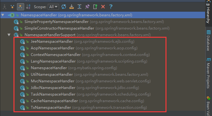Click the interface icon beside root NamespaceHandler
Screen dimensions: 212x116
coord(12,15)
